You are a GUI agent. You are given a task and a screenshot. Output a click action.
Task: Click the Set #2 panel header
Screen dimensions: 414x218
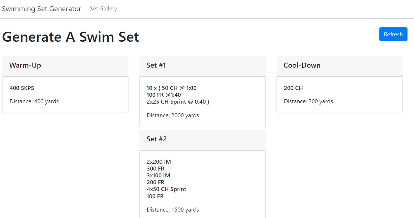pos(156,139)
